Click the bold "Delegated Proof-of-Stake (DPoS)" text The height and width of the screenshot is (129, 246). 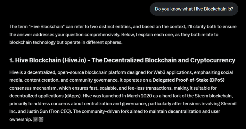click(188, 80)
